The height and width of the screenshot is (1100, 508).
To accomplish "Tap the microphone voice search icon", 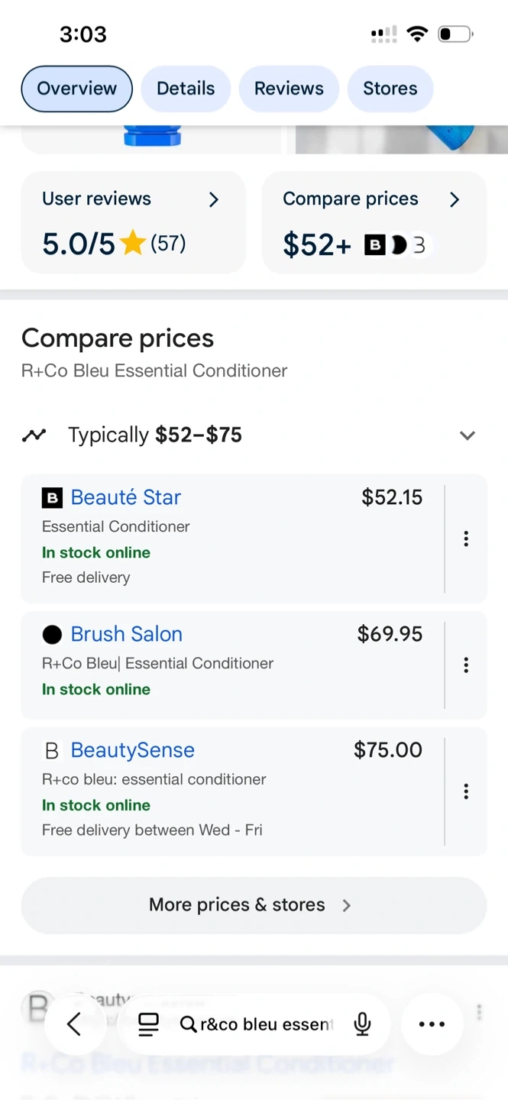I will pyautogui.click(x=362, y=1024).
